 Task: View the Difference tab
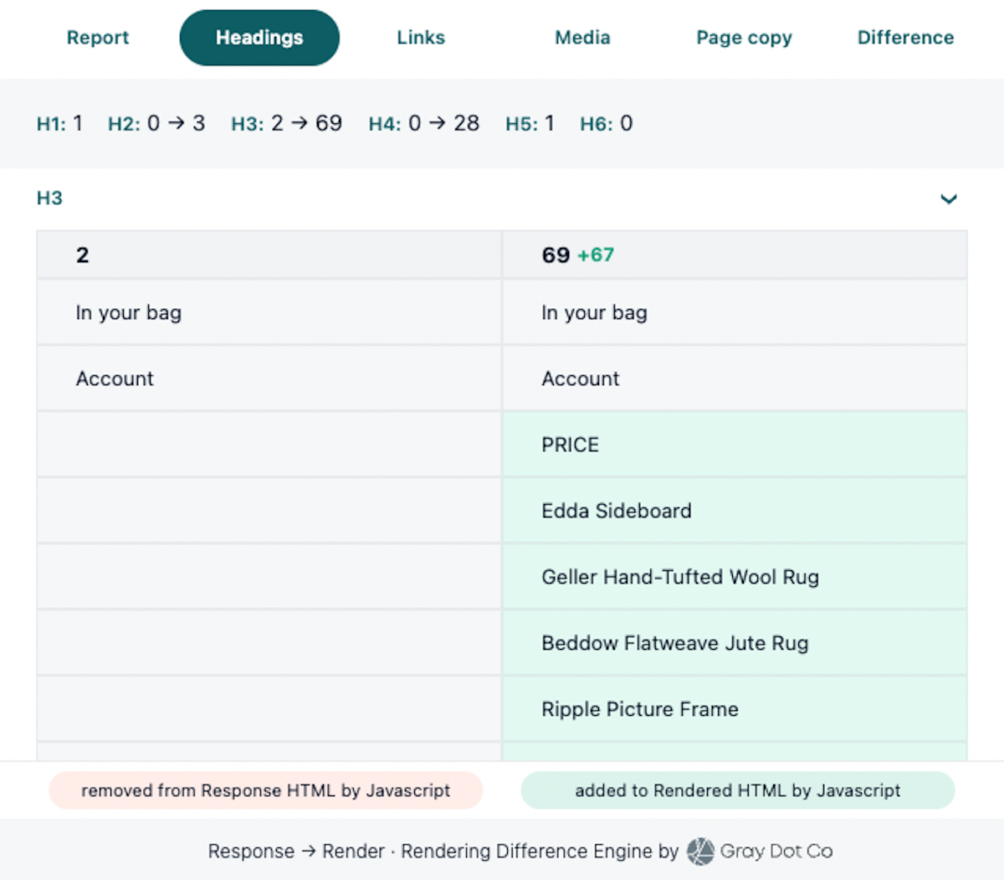[x=905, y=38]
